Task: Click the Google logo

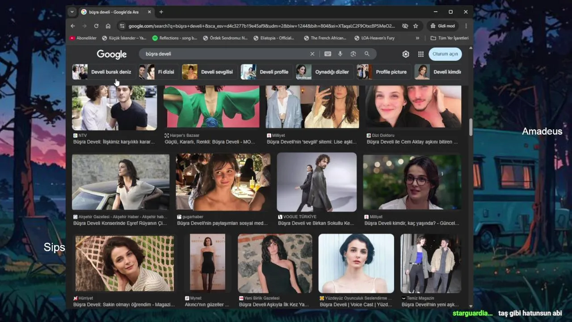Action: (112, 55)
